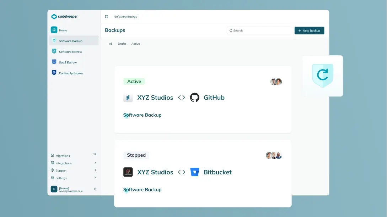Click the large backup shield icon
387x217 pixels.
(322, 75)
